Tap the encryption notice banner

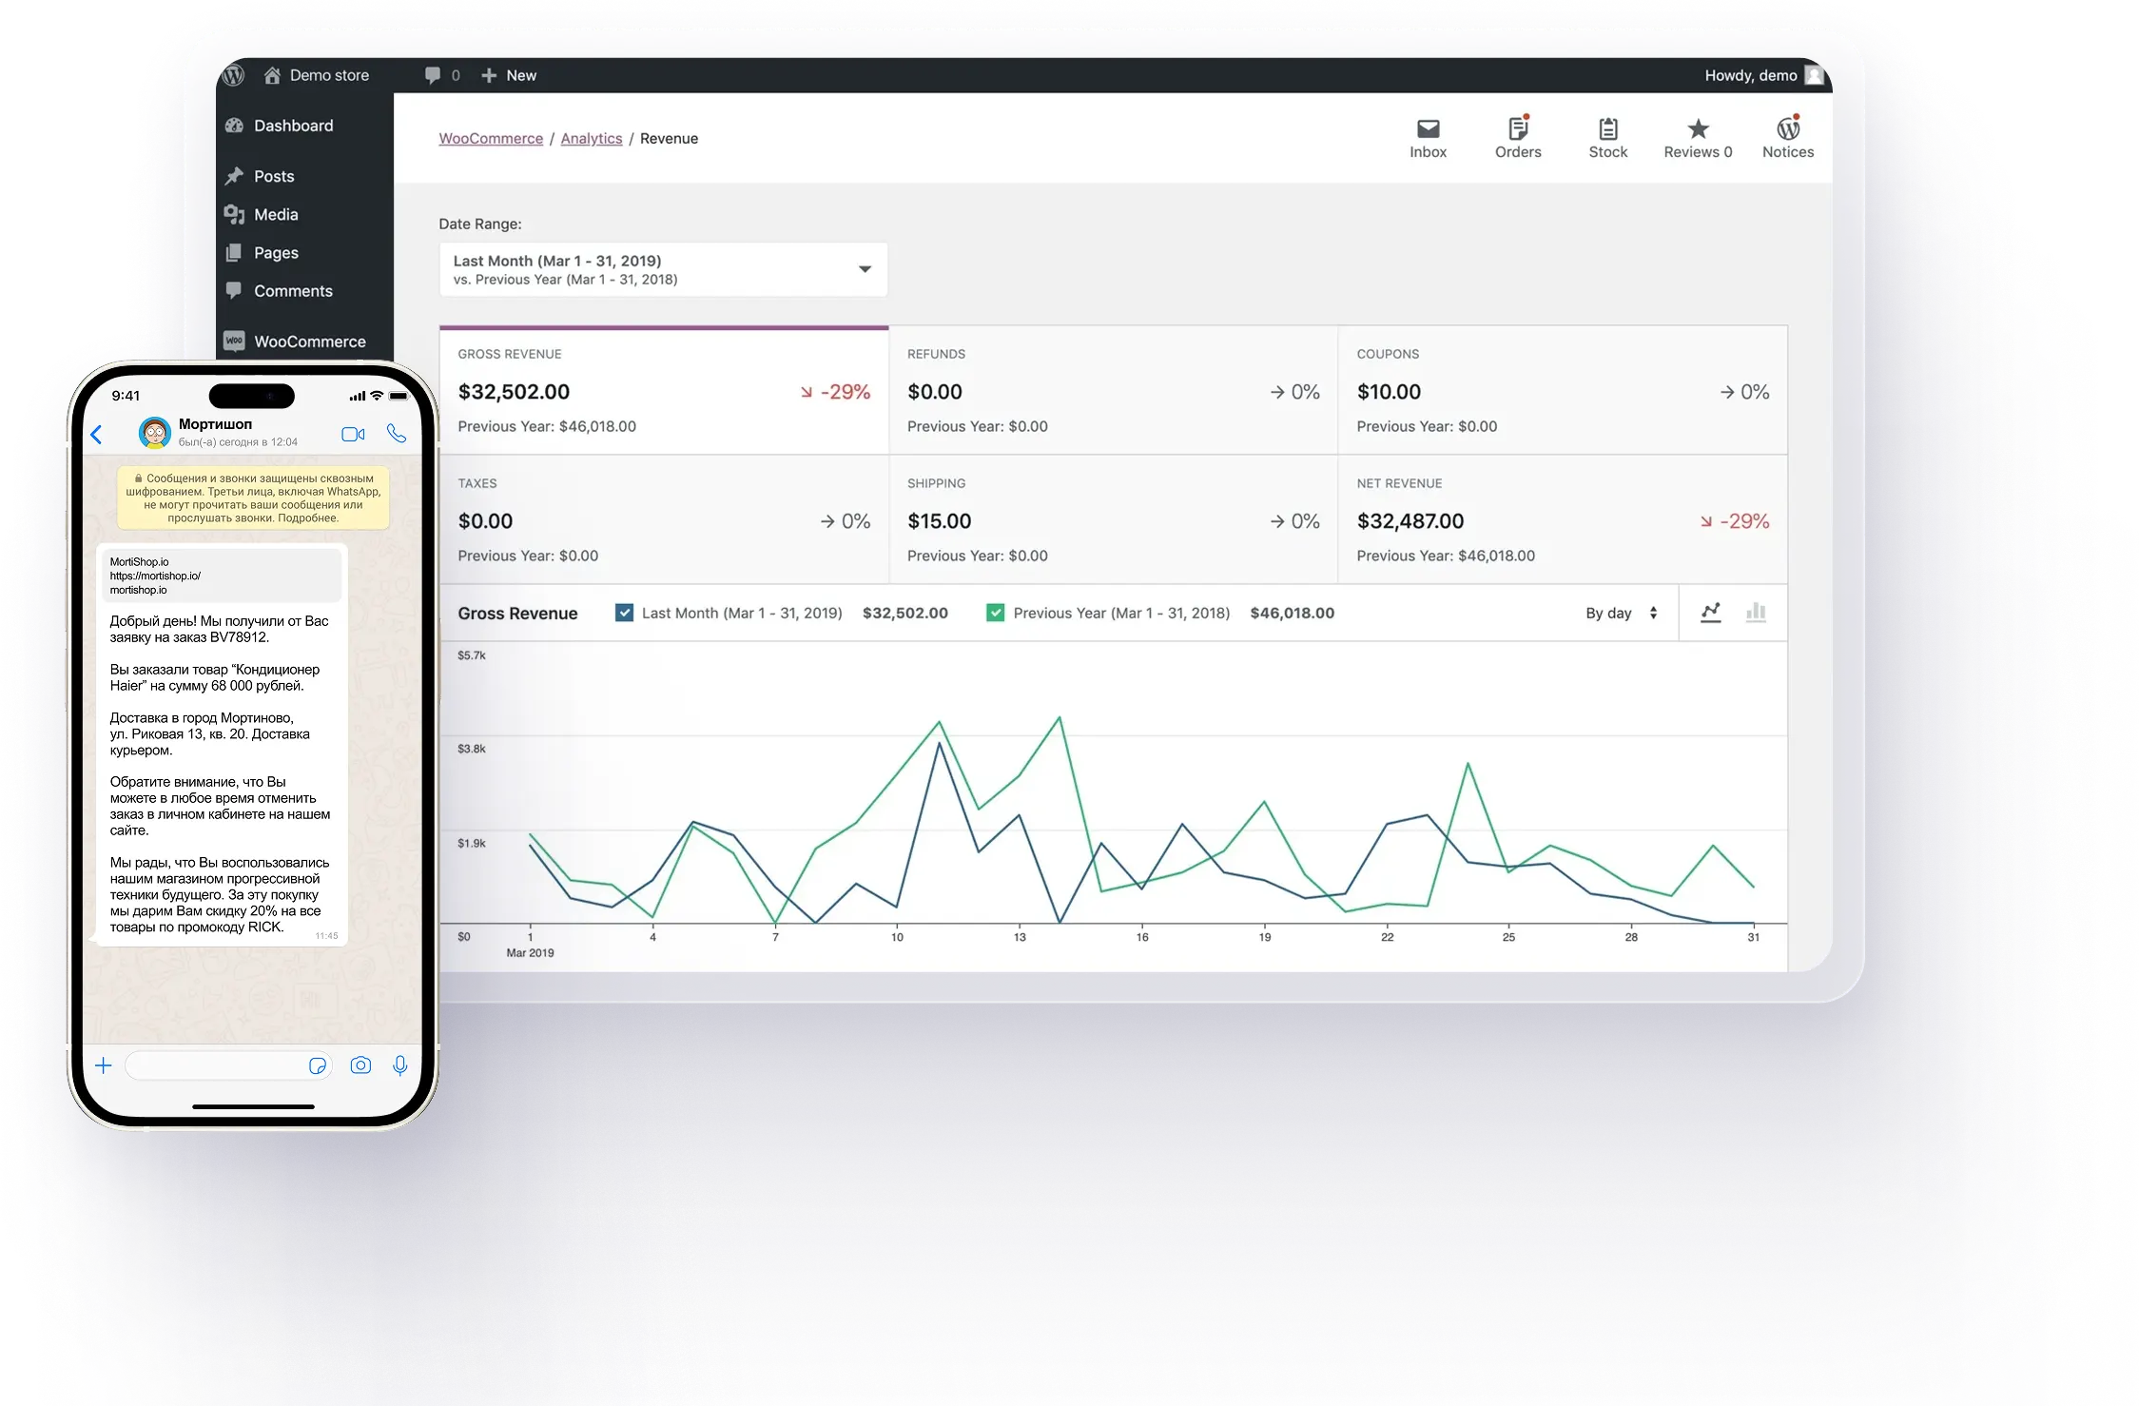(253, 498)
